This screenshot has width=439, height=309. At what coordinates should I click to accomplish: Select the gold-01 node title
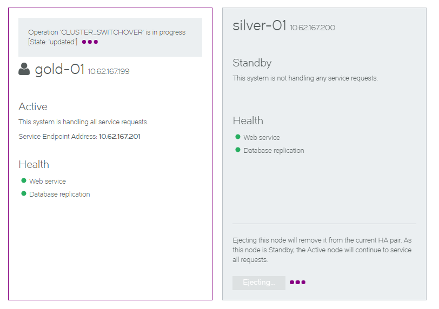click(x=59, y=69)
